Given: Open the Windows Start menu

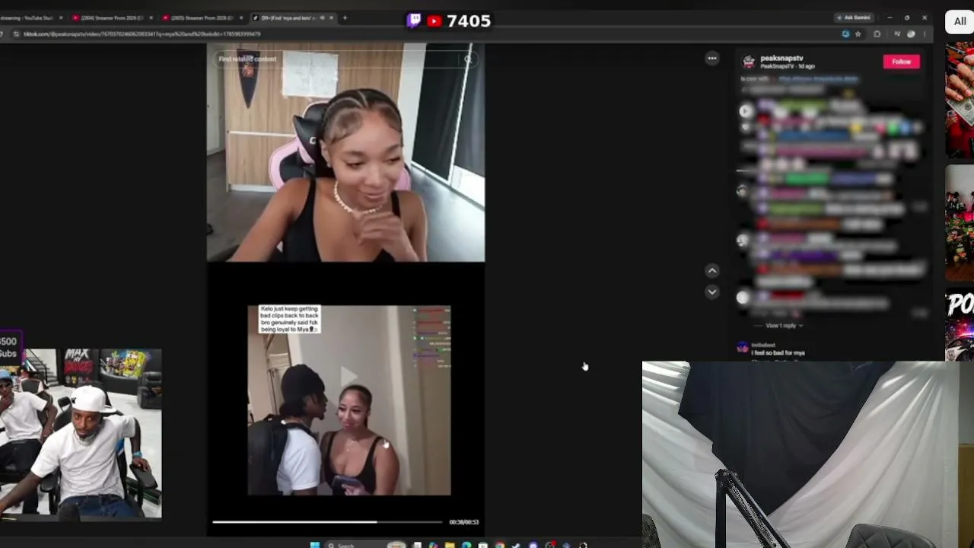Looking at the screenshot, I should point(314,545).
